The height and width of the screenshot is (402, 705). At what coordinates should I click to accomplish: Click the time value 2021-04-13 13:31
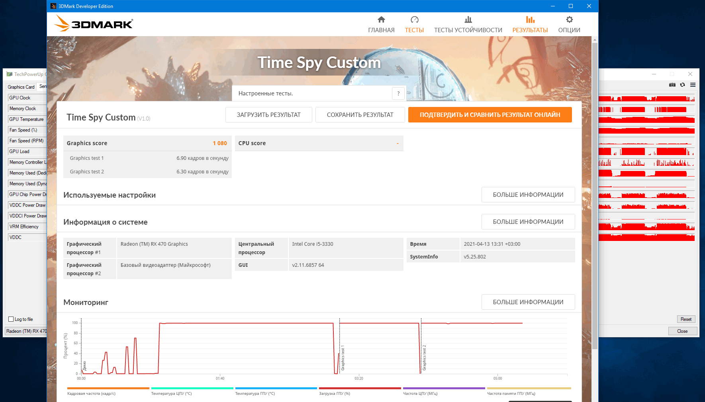click(492, 244)
